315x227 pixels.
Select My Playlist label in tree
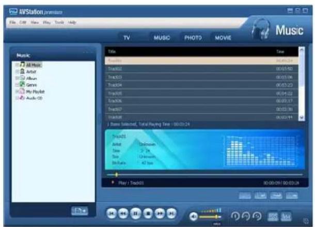tap(35, 92)
